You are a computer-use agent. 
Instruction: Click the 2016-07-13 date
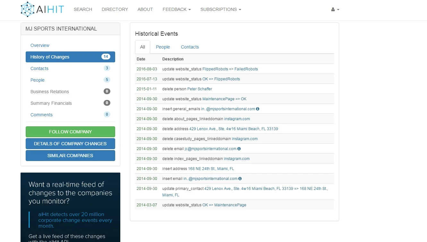(x=147, y=79)
